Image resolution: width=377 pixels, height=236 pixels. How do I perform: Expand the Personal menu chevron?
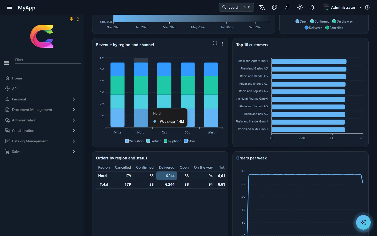pos(74,99)
